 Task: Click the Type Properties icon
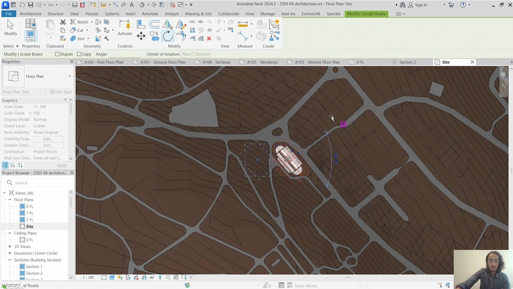[30, 24]
